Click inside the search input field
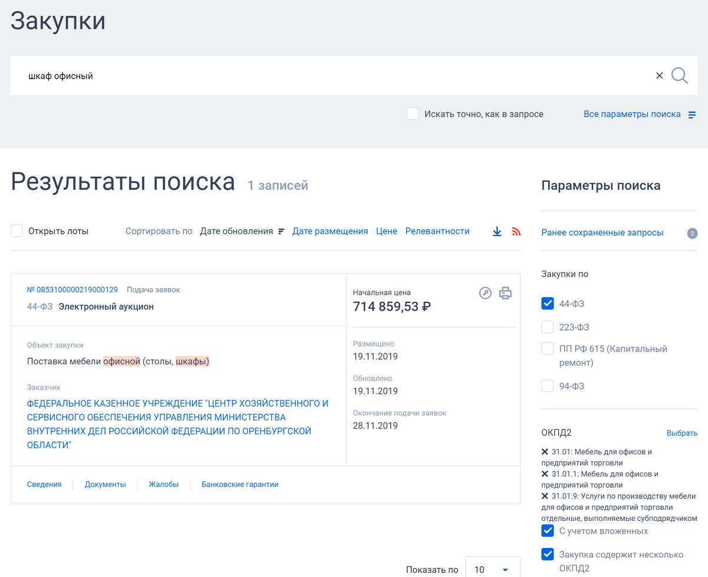Viewport: 708px width, 577px height. coord(236,75)
